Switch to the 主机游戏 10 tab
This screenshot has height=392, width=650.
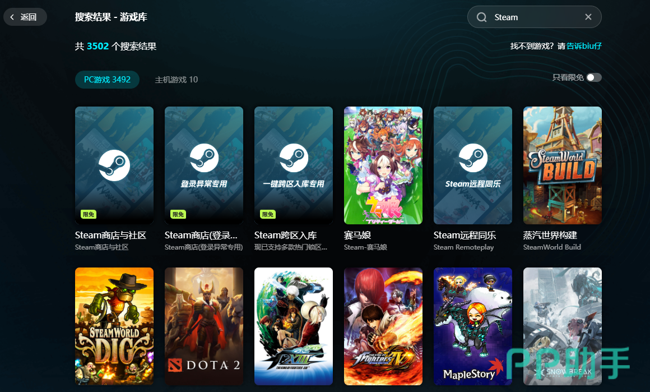pos(177,80)
